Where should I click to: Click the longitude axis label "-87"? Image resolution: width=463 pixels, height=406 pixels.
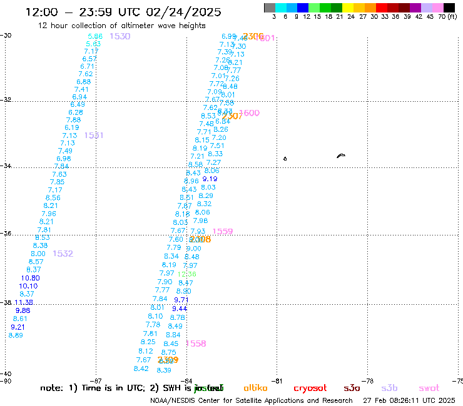[x=96, y=381]
